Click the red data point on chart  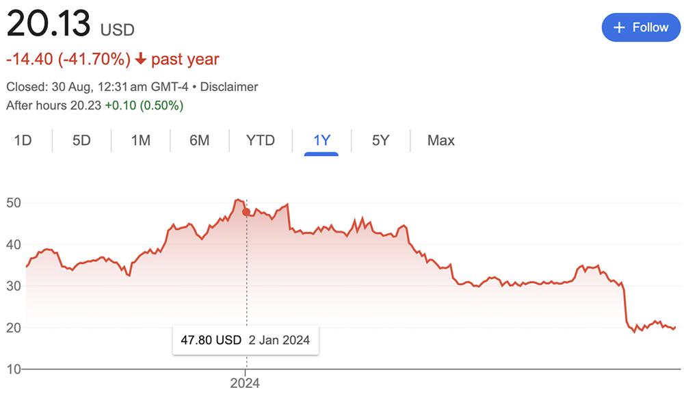[x=246, y=212]
